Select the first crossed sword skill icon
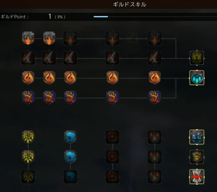This screenshot has width=217, height=192. [x=28, y=58]
